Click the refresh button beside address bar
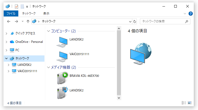This screenshot has width=198, height=110. [135, 21]
